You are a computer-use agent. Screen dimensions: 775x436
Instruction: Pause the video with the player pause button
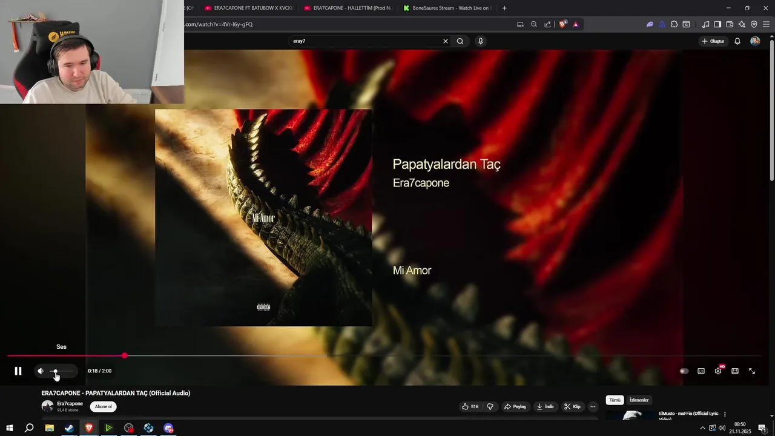(18, 371)
